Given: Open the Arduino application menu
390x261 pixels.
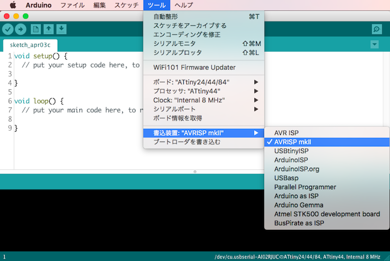Looking at the screenshot, I should coord(39,5).
